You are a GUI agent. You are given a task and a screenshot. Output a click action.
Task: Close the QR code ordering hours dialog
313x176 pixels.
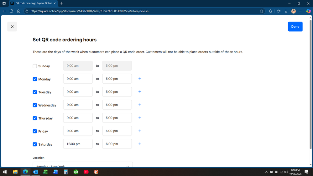coord(12,27)
